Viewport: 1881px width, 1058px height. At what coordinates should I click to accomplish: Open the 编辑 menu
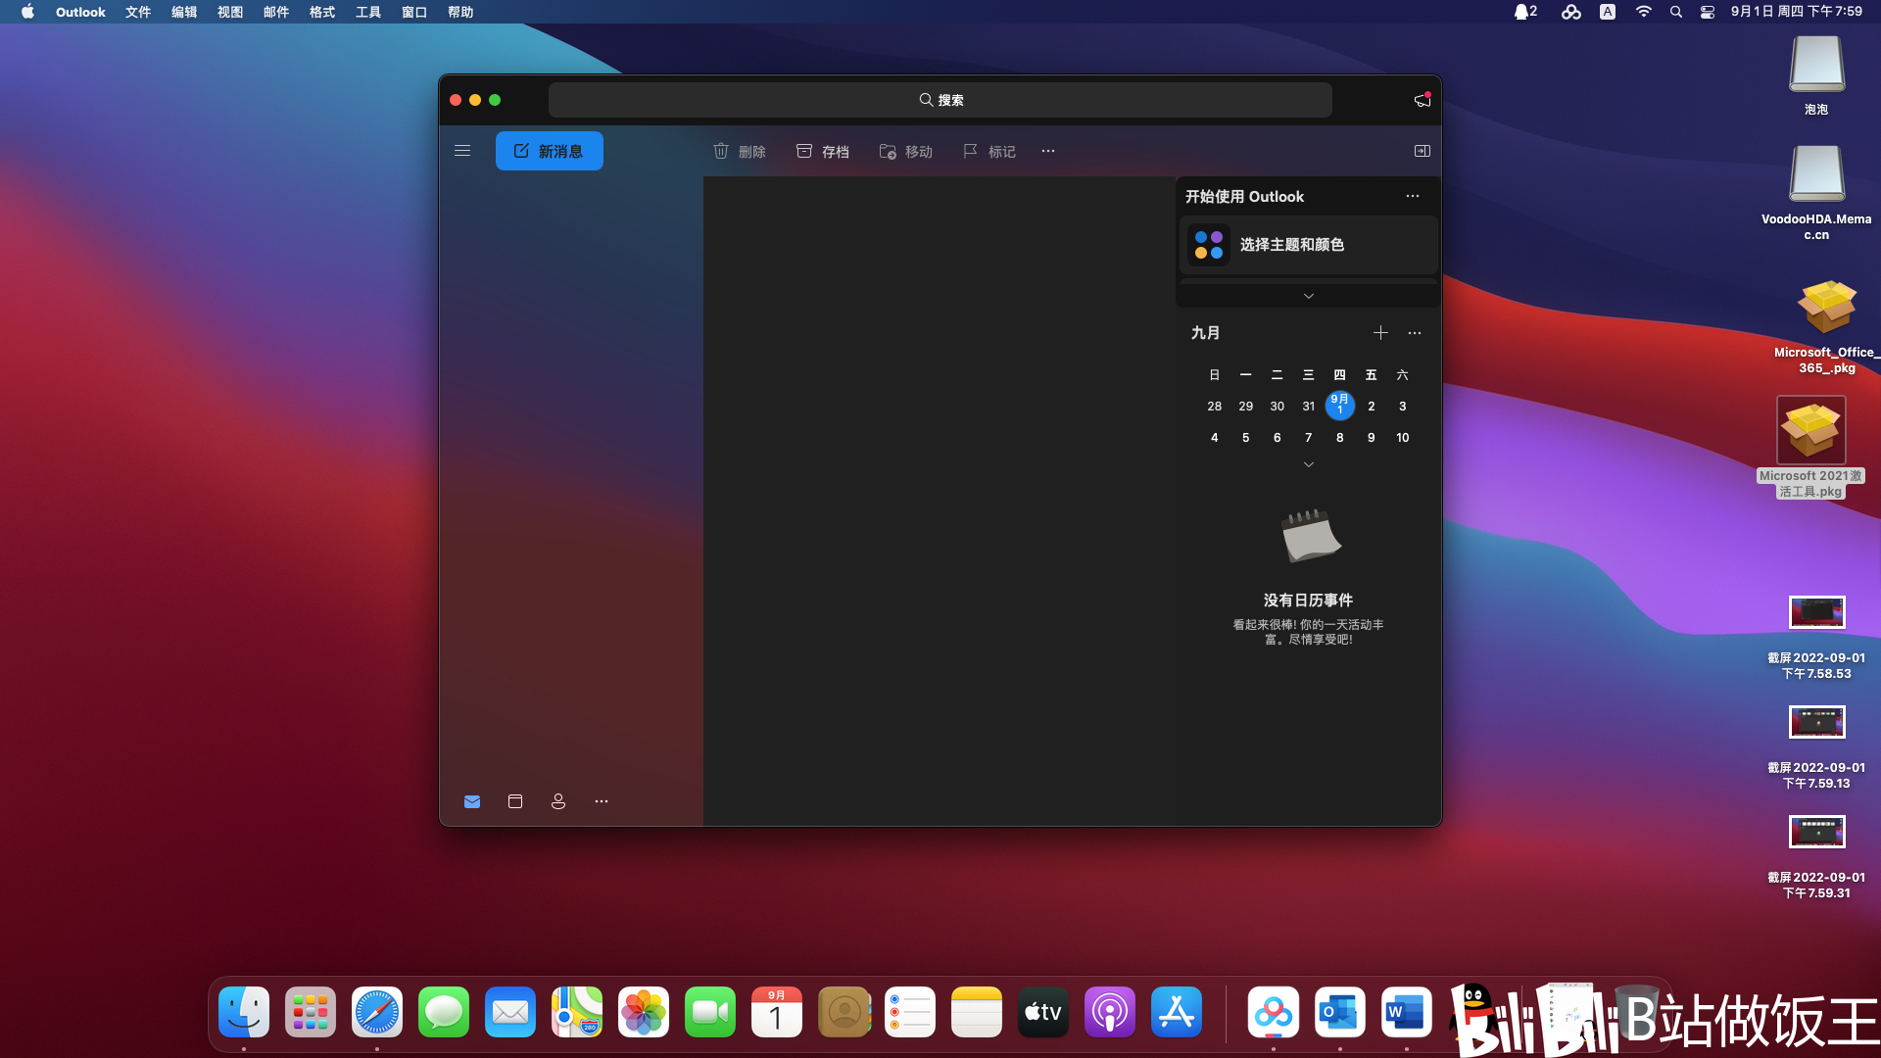[x=184, y=12]
